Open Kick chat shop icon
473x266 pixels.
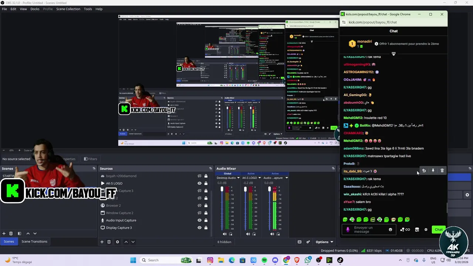[417, 229]
